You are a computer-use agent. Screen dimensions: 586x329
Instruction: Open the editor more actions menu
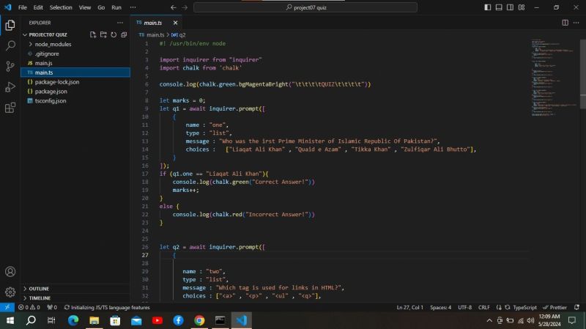point(576,23)
